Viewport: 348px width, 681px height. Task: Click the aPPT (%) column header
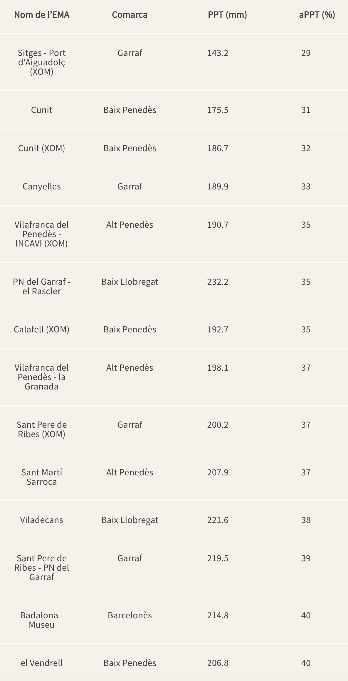(x=317, y=15)
